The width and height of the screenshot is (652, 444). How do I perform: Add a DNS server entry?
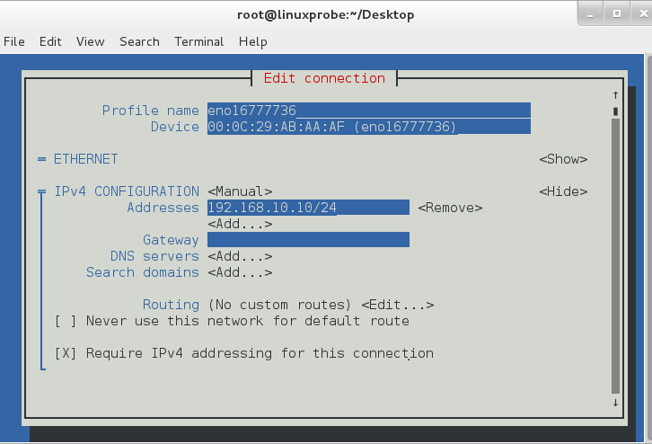(240, 256)
